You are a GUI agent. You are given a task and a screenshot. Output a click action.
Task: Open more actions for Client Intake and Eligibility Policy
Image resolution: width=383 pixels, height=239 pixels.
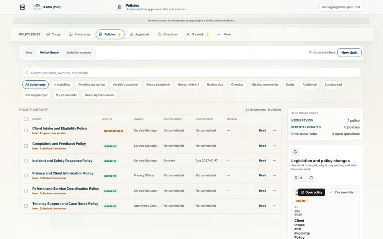tap(275, 130)
